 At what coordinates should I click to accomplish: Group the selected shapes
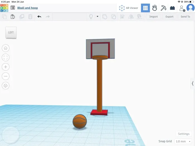coord(104,17)
